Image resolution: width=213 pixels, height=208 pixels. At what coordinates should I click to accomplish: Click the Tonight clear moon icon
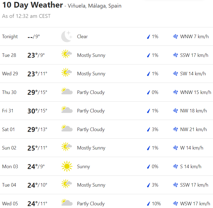(x=66, y=37)
